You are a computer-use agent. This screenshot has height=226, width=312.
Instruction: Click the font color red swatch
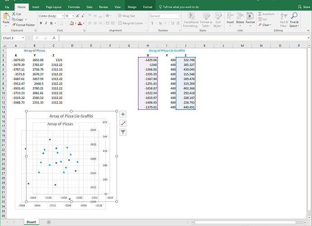tap(80, 23)
